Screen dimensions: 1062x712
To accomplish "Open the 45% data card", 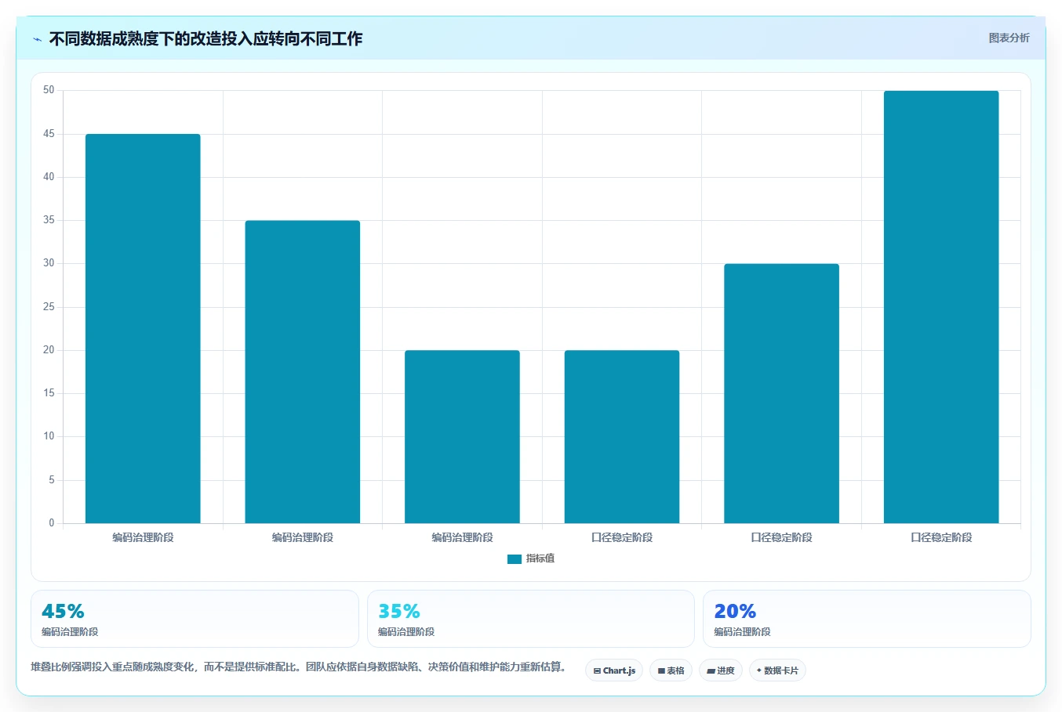I will click(x=195, y=619).
